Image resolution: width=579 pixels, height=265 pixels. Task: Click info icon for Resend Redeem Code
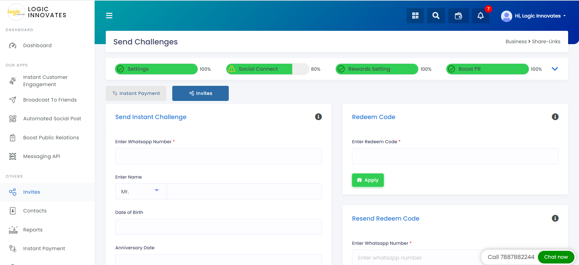click(555, 218)
